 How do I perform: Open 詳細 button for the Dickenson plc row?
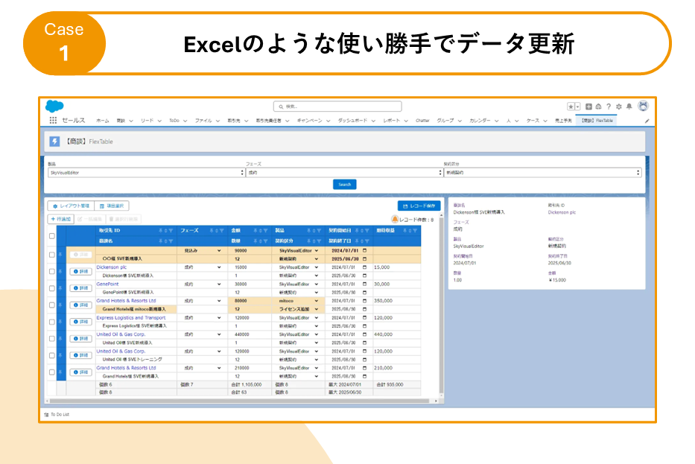click(x=81, y=271)
